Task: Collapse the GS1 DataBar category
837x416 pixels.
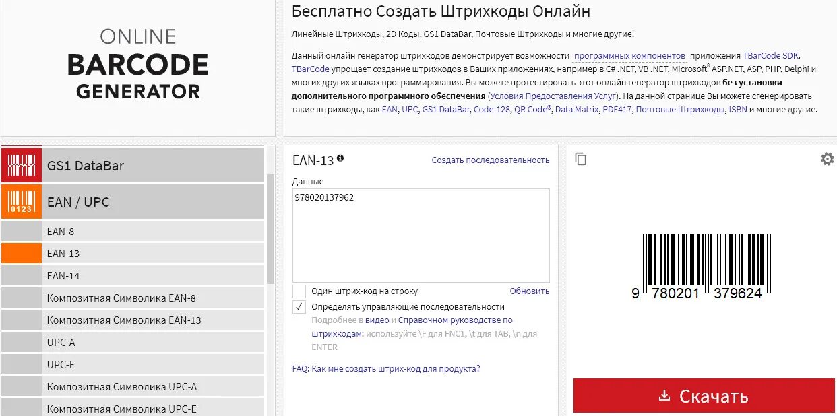Action: (x=133, y=166)
